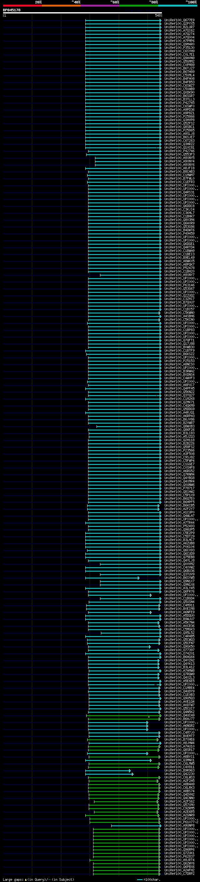The image size is (200, 882).
Task: Click the purple ~60% identity color segment
Action: tap(100, 6)
